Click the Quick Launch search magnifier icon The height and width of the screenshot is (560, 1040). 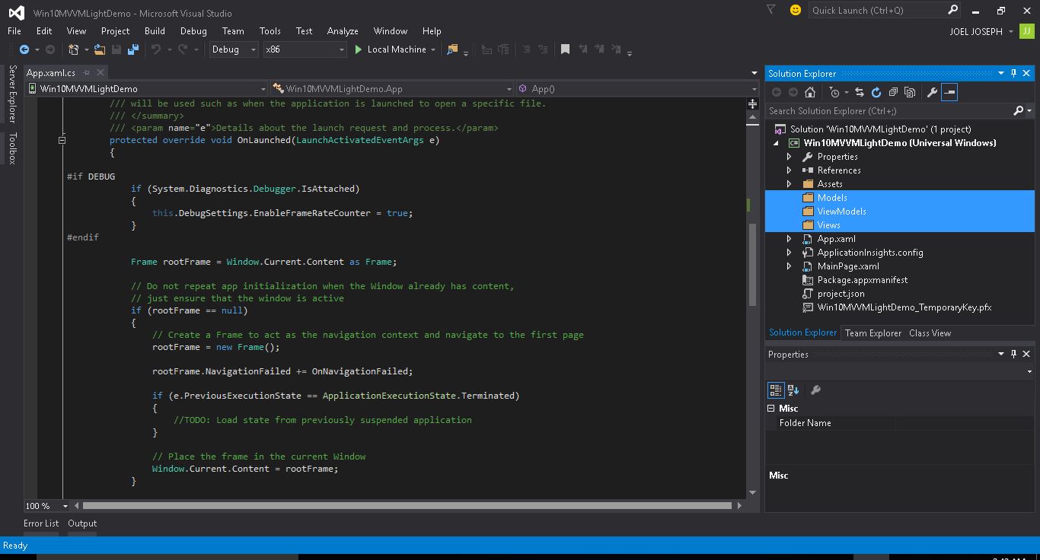(x=953, y=10)
